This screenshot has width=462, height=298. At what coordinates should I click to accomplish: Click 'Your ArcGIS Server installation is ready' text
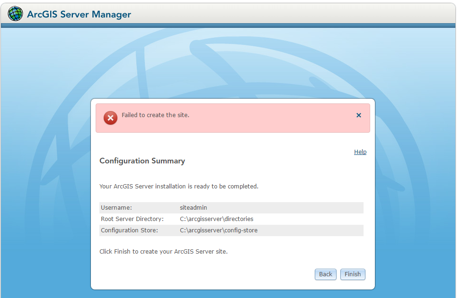(x=179, y=187)
